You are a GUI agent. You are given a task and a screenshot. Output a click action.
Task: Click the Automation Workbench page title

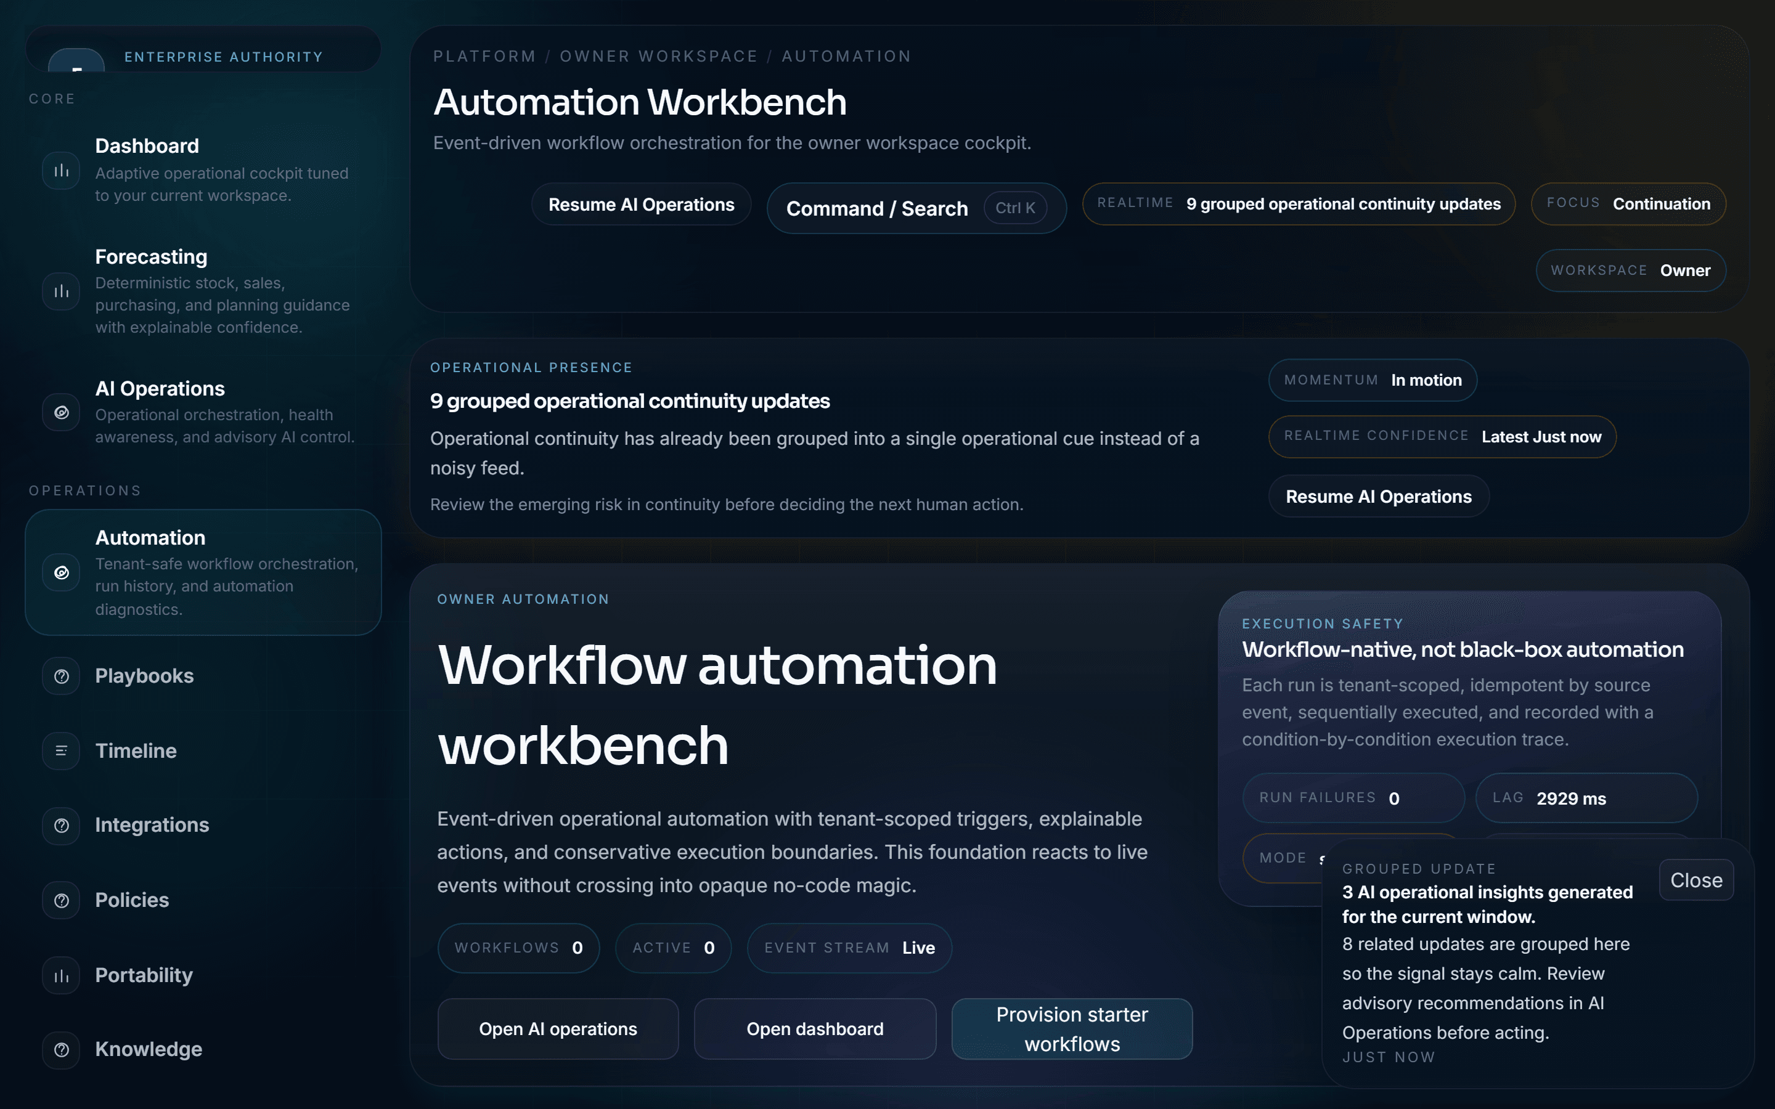(x=640, y=102)
